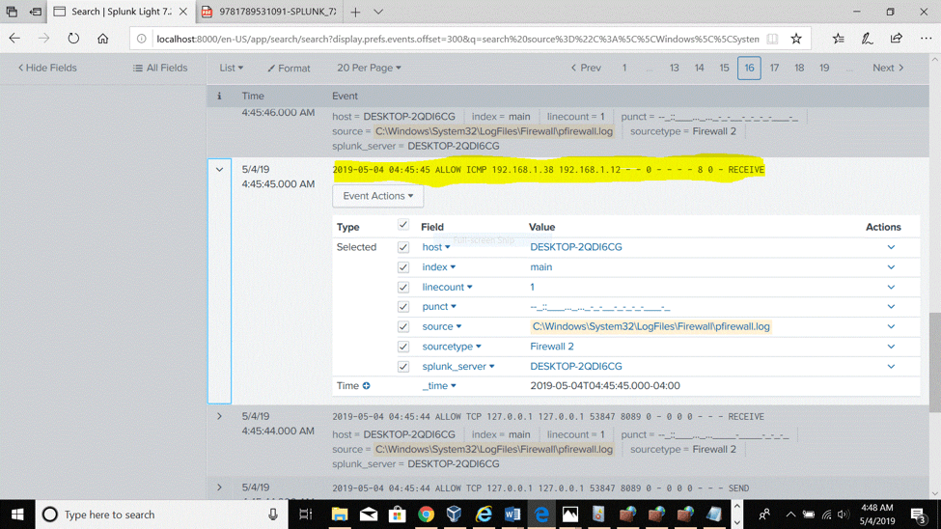Viewport: 941px width, 529px height.
Task: Switch to the 9781789531091-SPLUNK tab
Action: (270, 12)
